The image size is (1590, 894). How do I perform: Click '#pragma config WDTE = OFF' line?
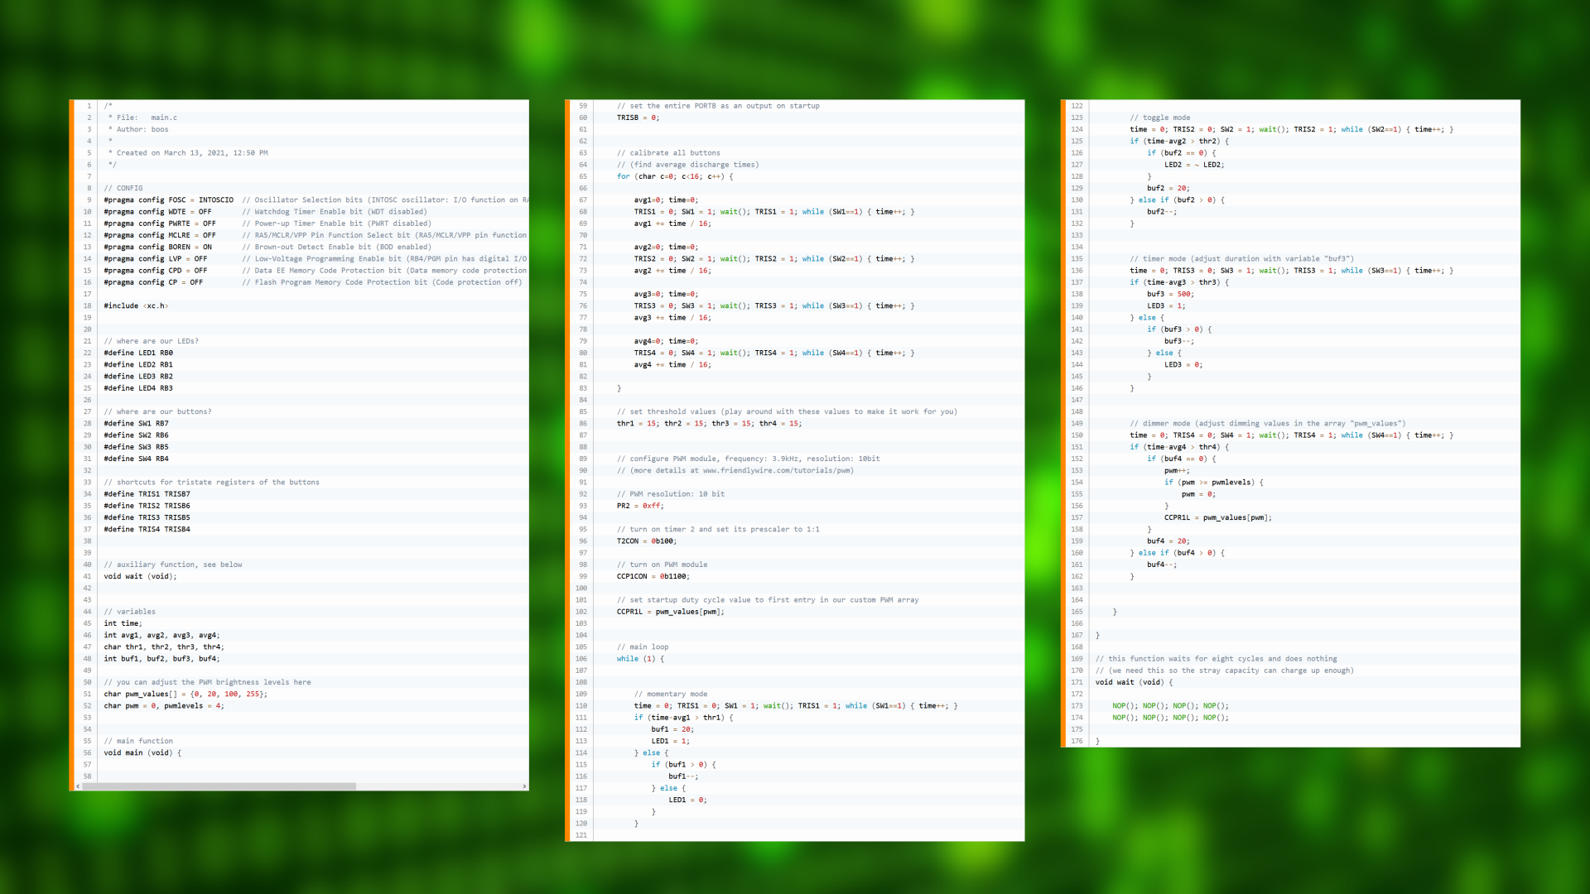[157, 212]
